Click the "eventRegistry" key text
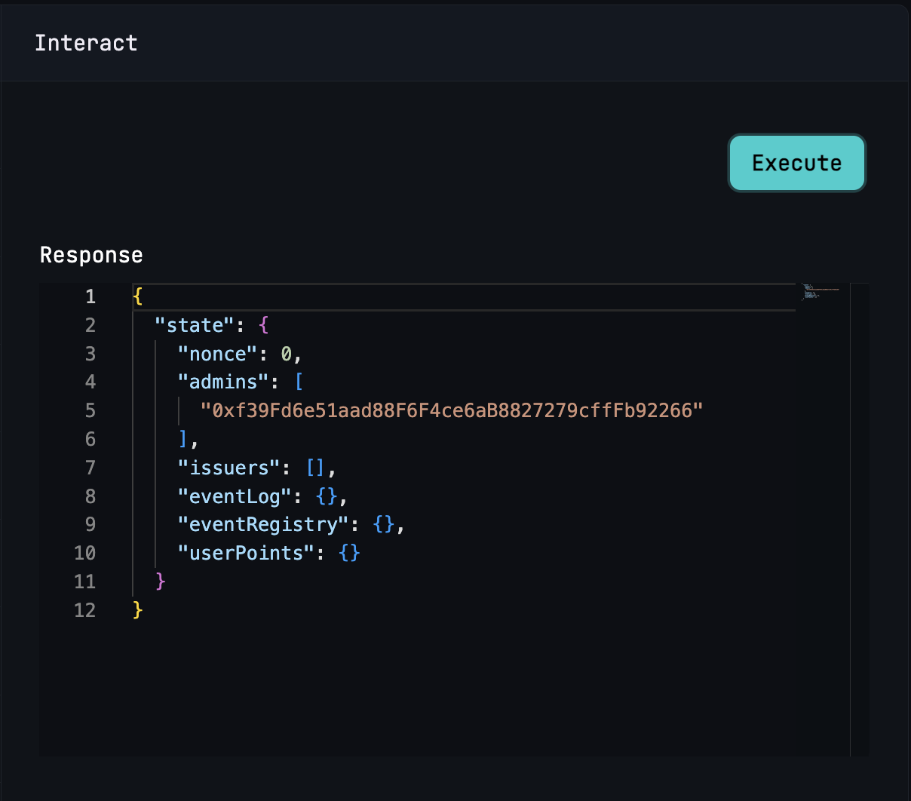The width and height of the screenshot is (911, 801). coord(263,524)
